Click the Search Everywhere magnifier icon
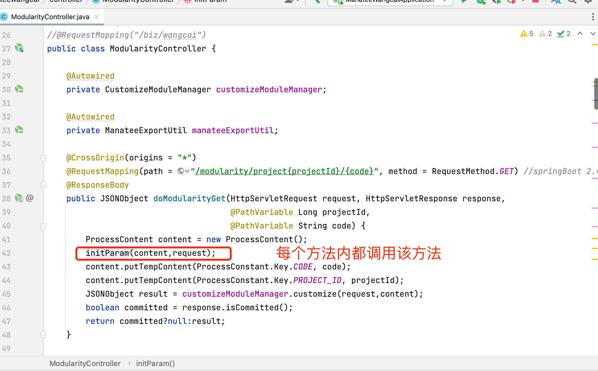 [x=572, y=2]
